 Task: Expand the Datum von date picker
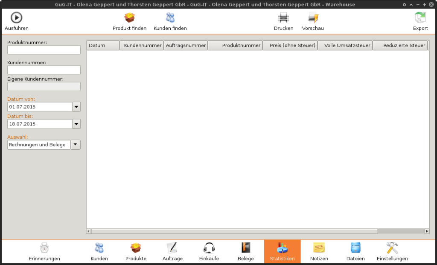tap(76, 107)
